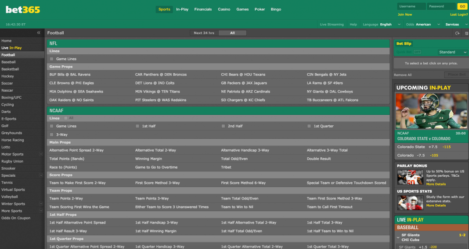Click the Join Now link
Image resolution: width=469 pixels, height=249 pixels.
[x=404, y=14]
